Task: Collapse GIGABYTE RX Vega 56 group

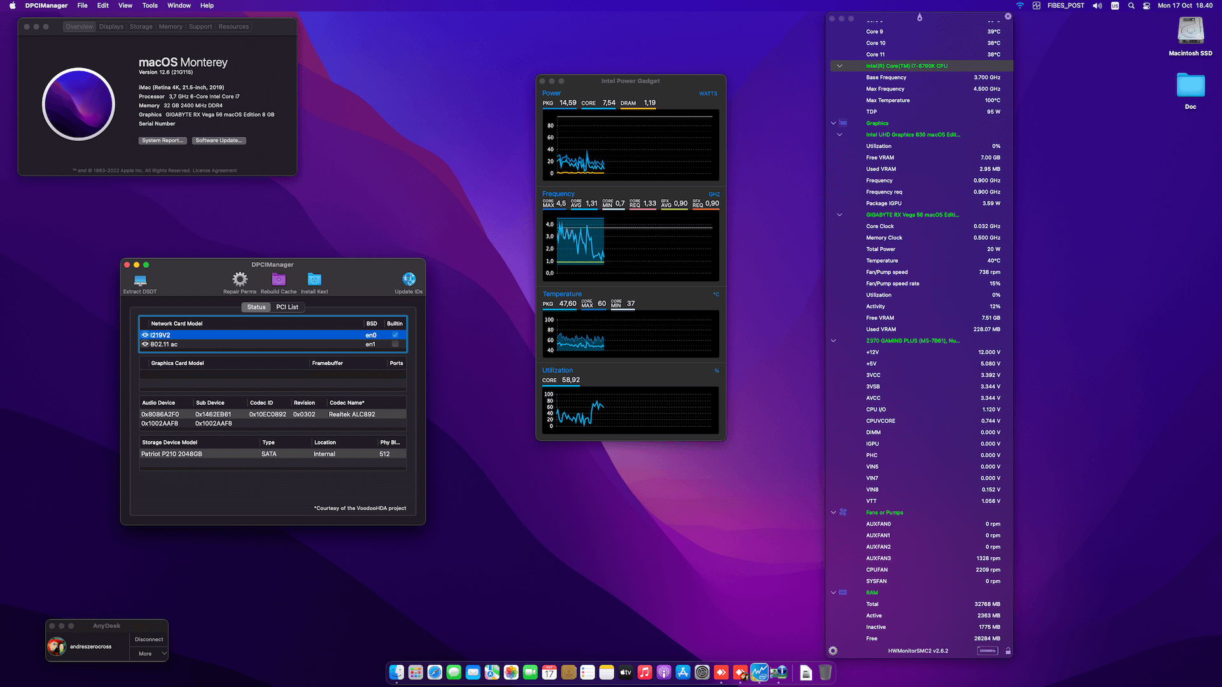Action: pos(839,215)
